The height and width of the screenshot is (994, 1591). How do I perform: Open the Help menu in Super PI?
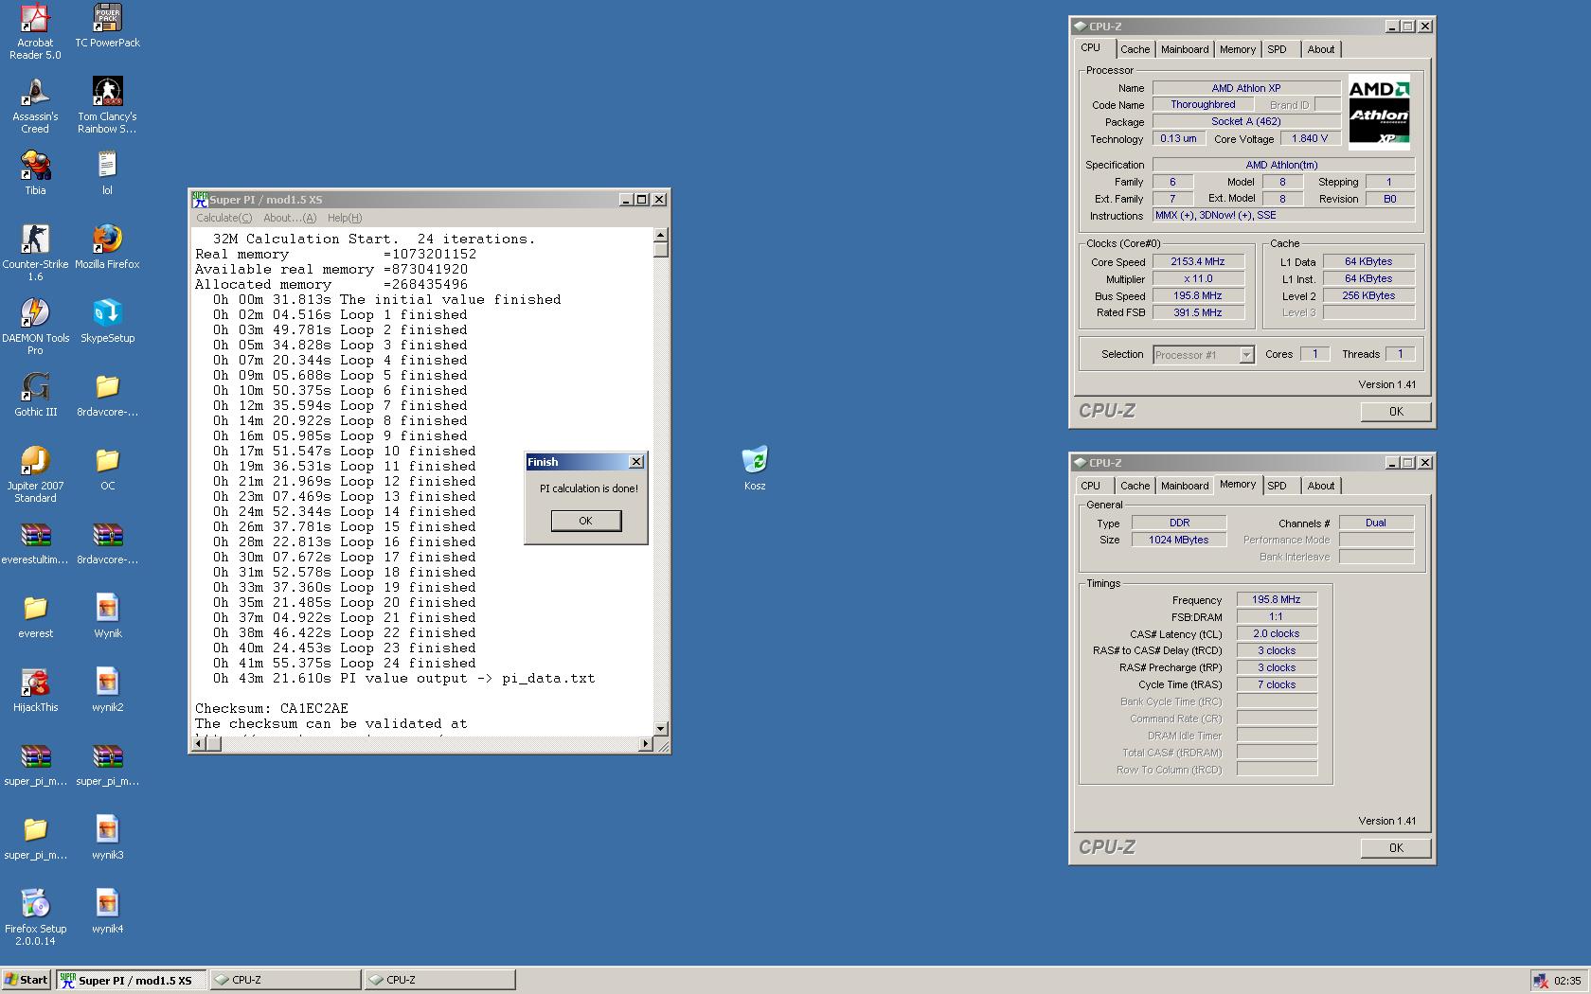[345, 218]
